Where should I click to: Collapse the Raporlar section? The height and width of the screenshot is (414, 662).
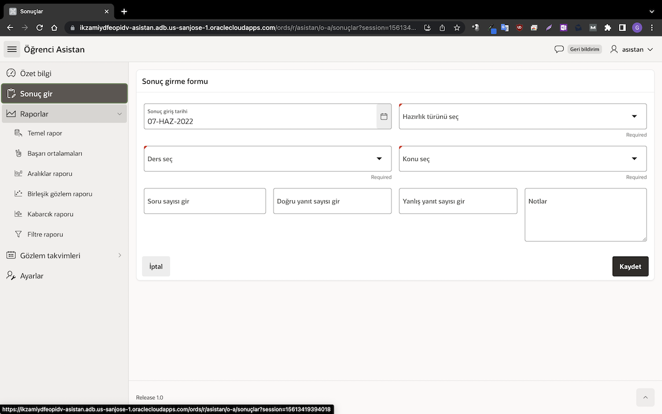click(x=119, y=114)
